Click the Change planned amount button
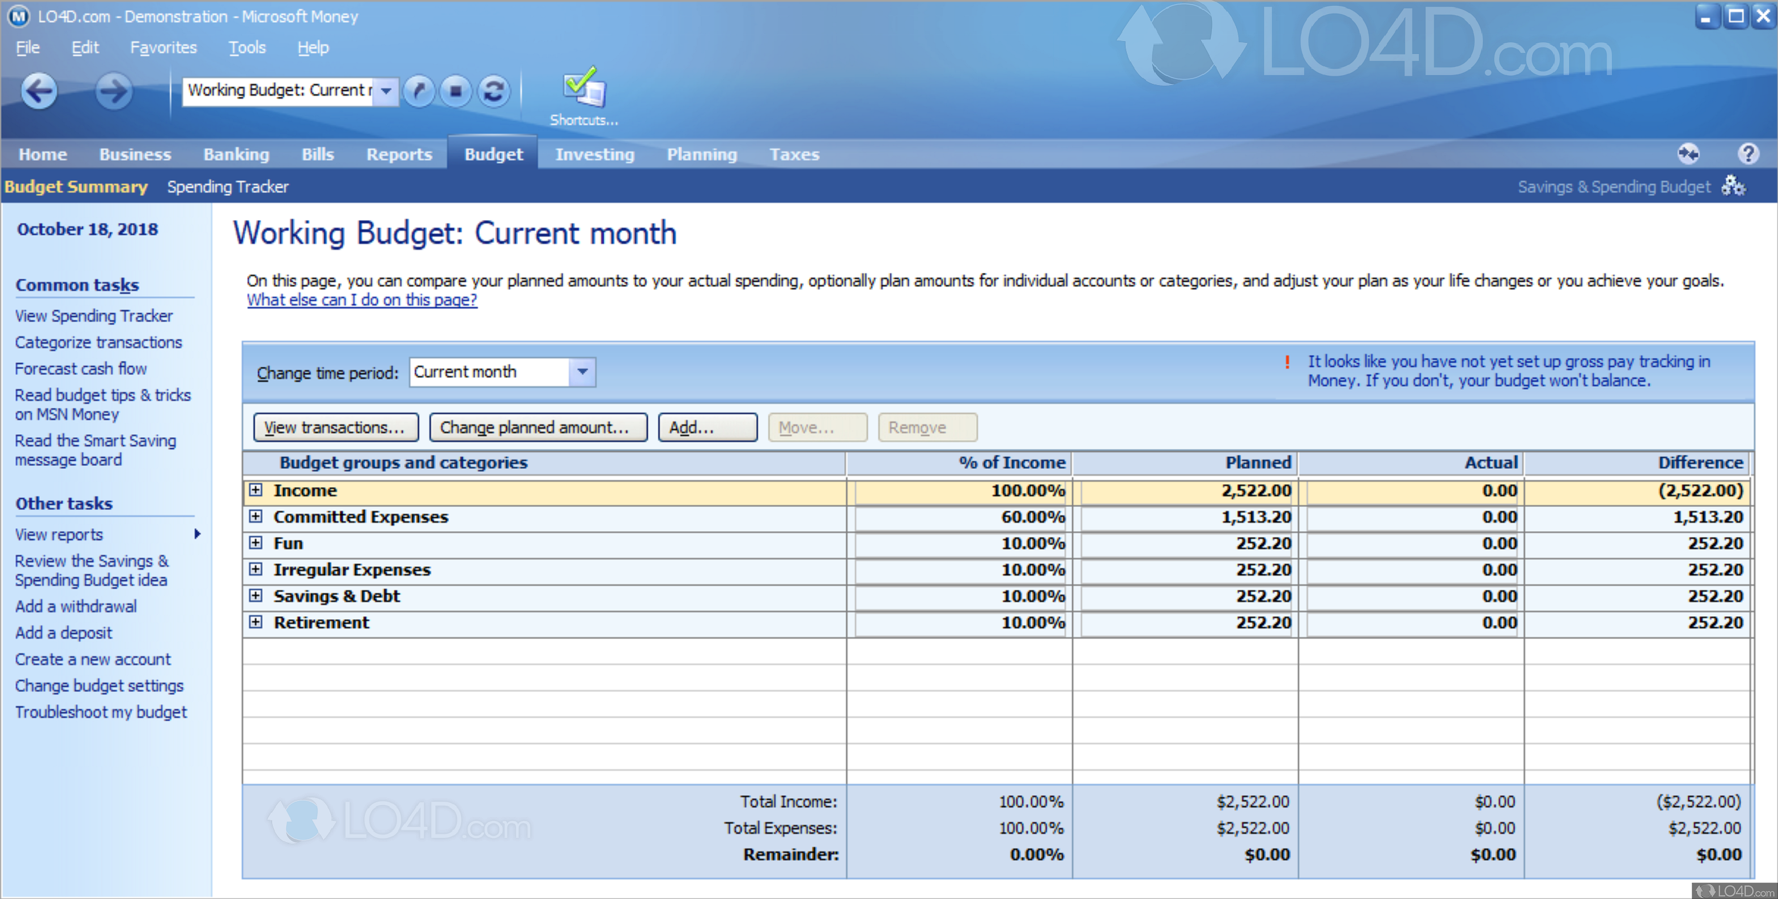Screen dimensions: 1778x899 pos(539,427)
